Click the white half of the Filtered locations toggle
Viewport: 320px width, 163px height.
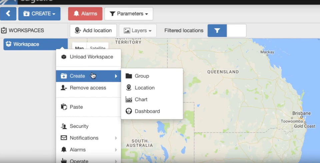(236, 31)
